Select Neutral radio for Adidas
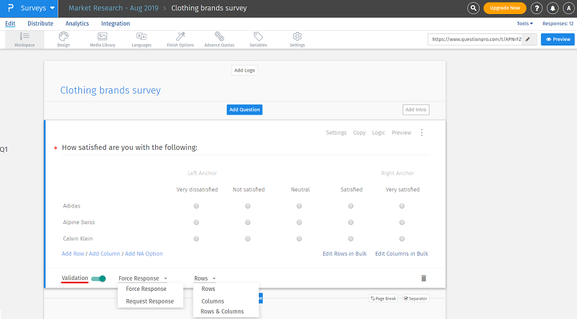This screenshot has width=577, height=319. (299, 206)
